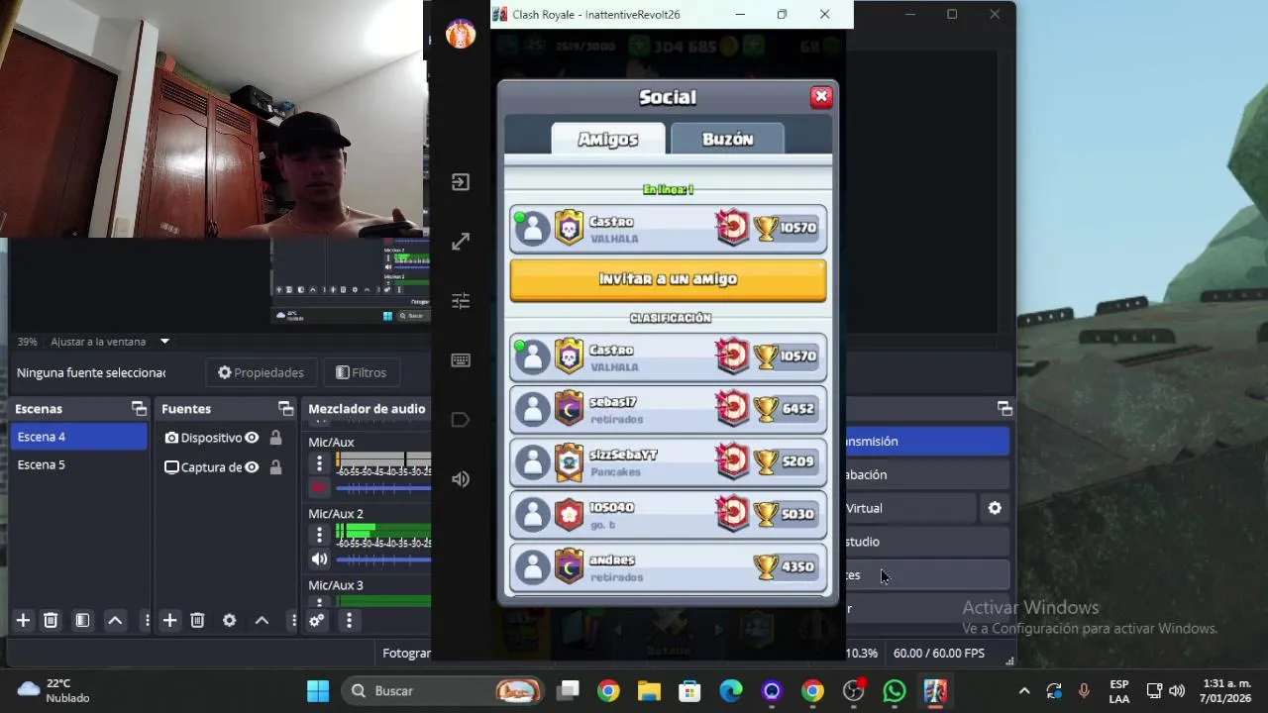1268x713 pixels.
Task: Open Fuentes toolbar overflow dots
Action: pyautogui.click(x=293, y=620)
